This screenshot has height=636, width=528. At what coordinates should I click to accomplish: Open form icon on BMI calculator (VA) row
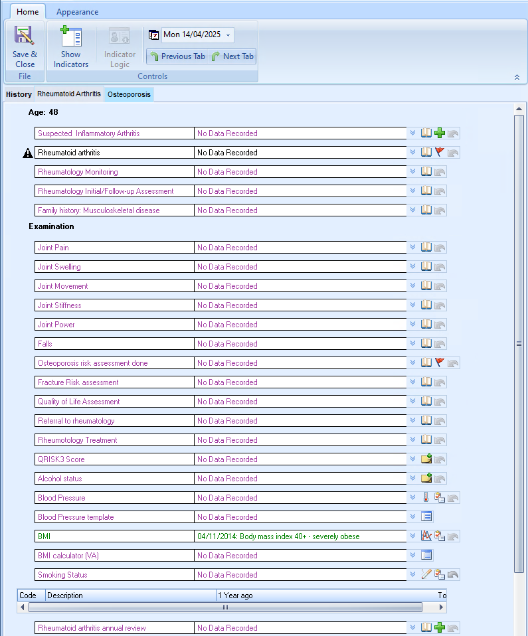[x=426, y=555]
